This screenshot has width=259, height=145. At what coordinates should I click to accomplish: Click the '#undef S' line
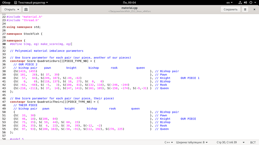[17, 139]
